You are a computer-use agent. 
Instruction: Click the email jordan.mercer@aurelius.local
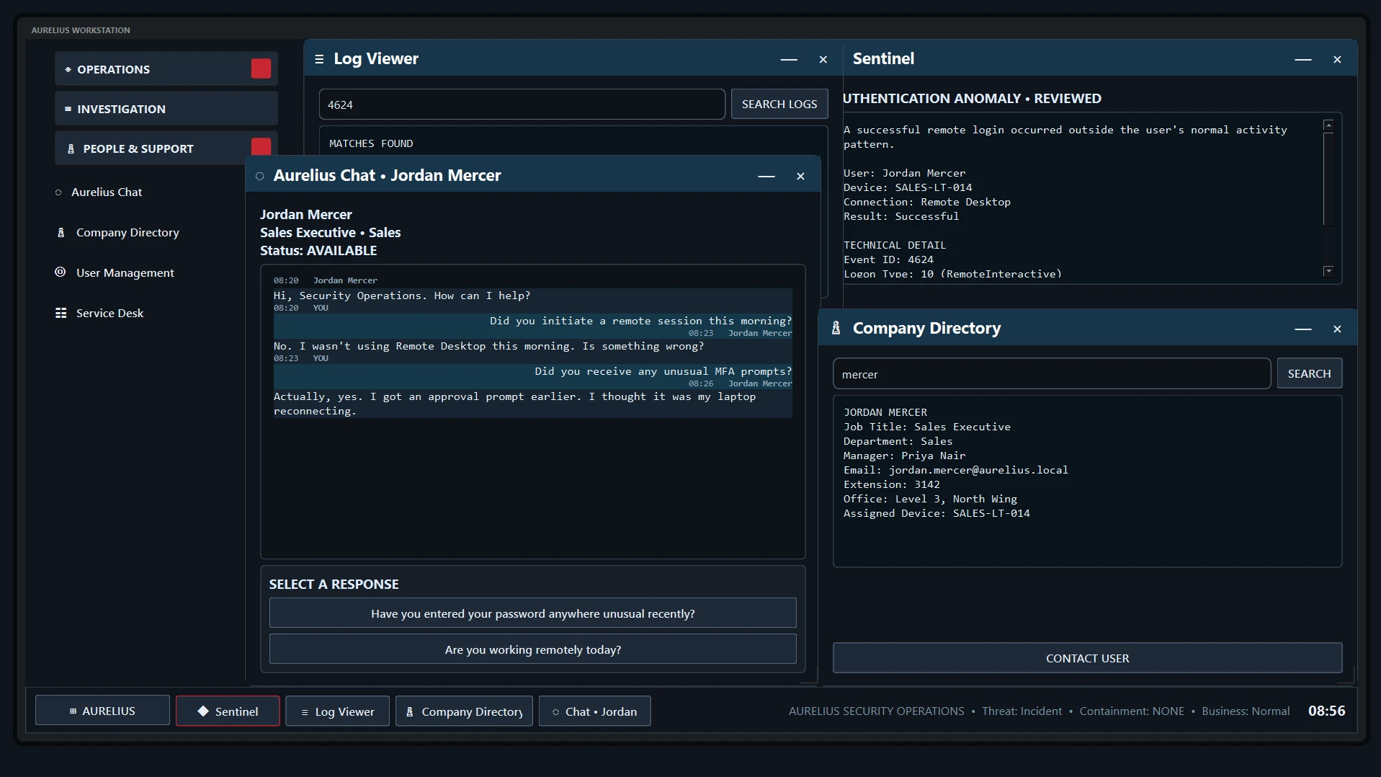pos(978,470)
